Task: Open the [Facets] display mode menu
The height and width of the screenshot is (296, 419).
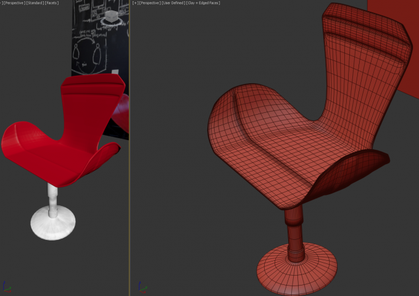Action: [52, 3]
